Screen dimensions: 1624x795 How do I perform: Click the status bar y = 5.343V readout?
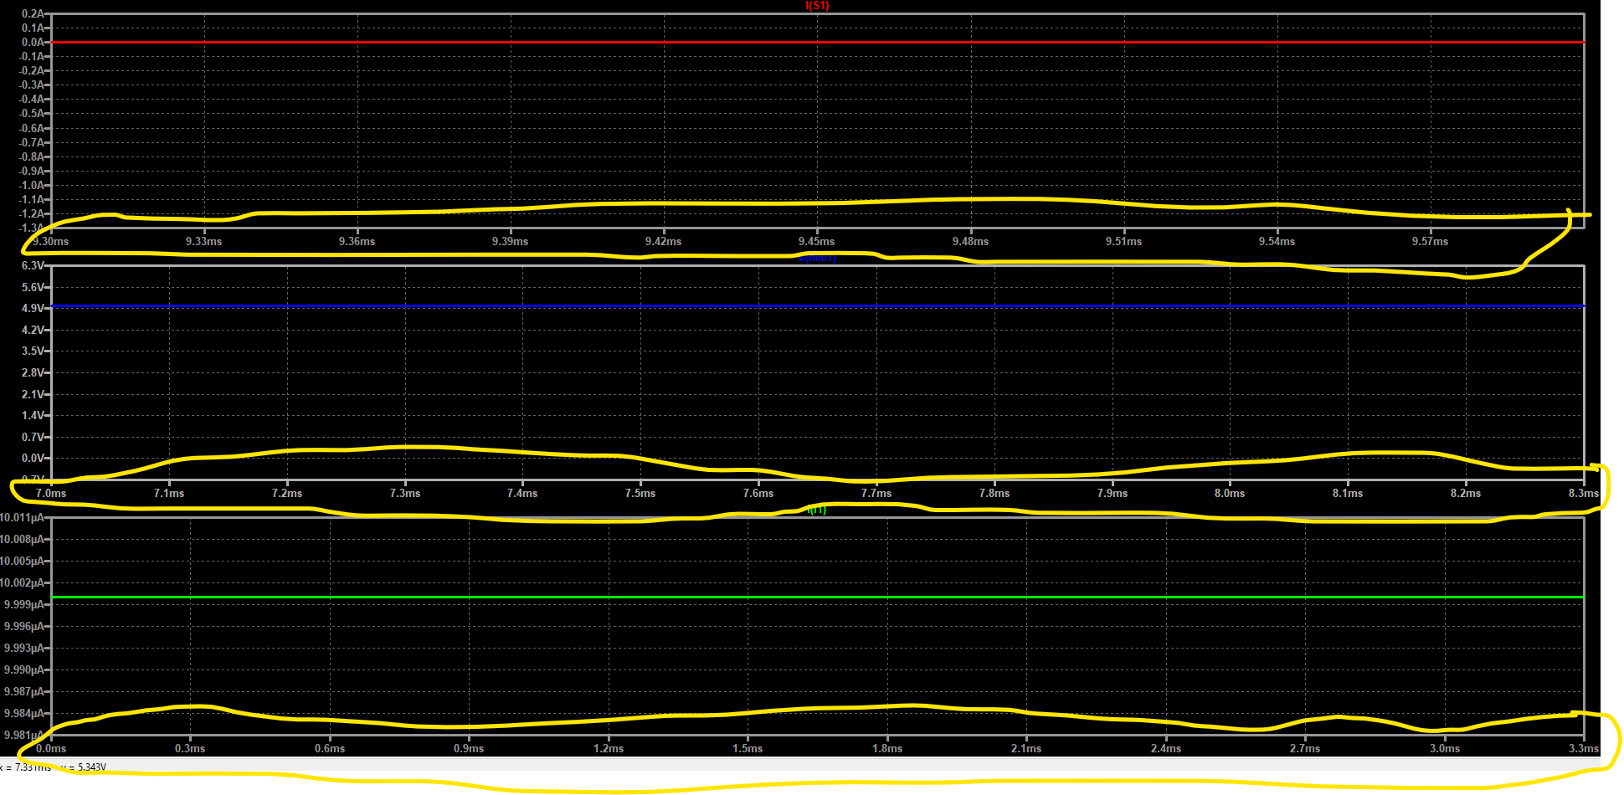click(x=84, y=767)
